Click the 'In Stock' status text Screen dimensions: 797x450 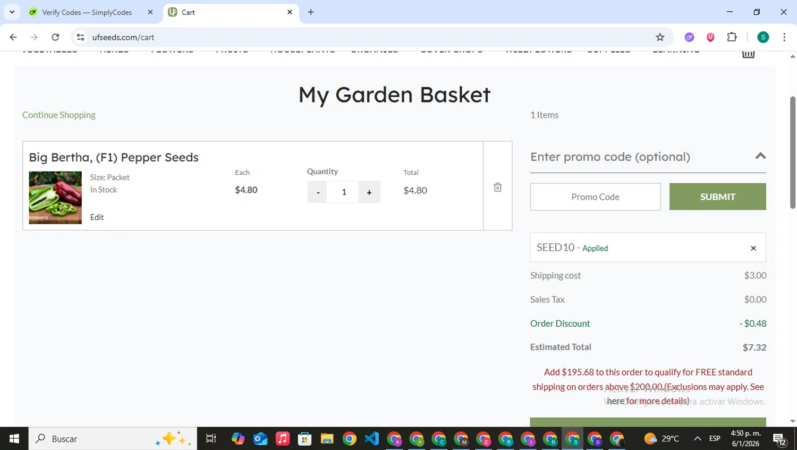coord(104,190)
